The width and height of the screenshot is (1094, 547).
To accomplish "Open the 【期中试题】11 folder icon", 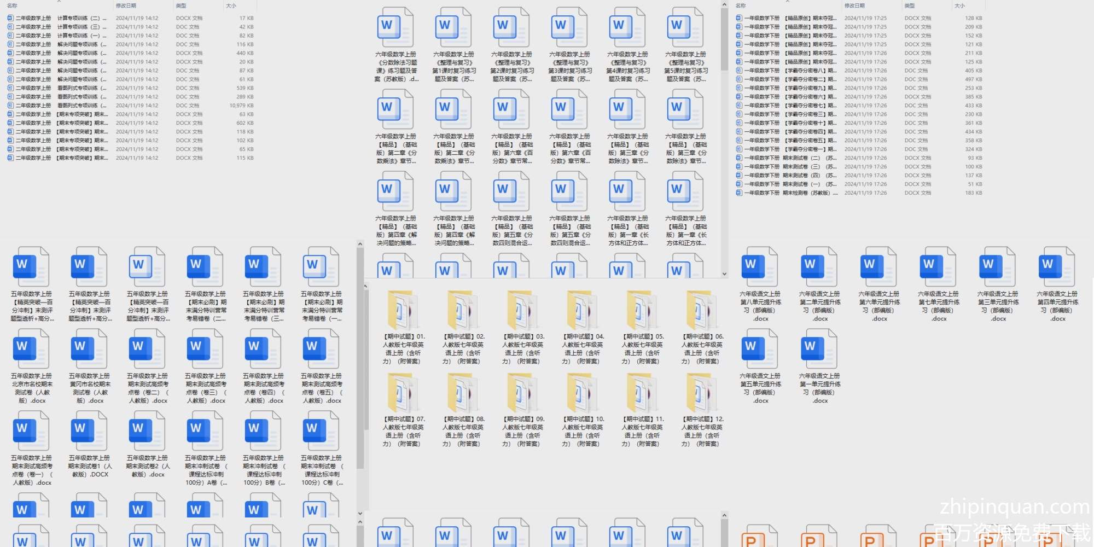I will point(642,393).
